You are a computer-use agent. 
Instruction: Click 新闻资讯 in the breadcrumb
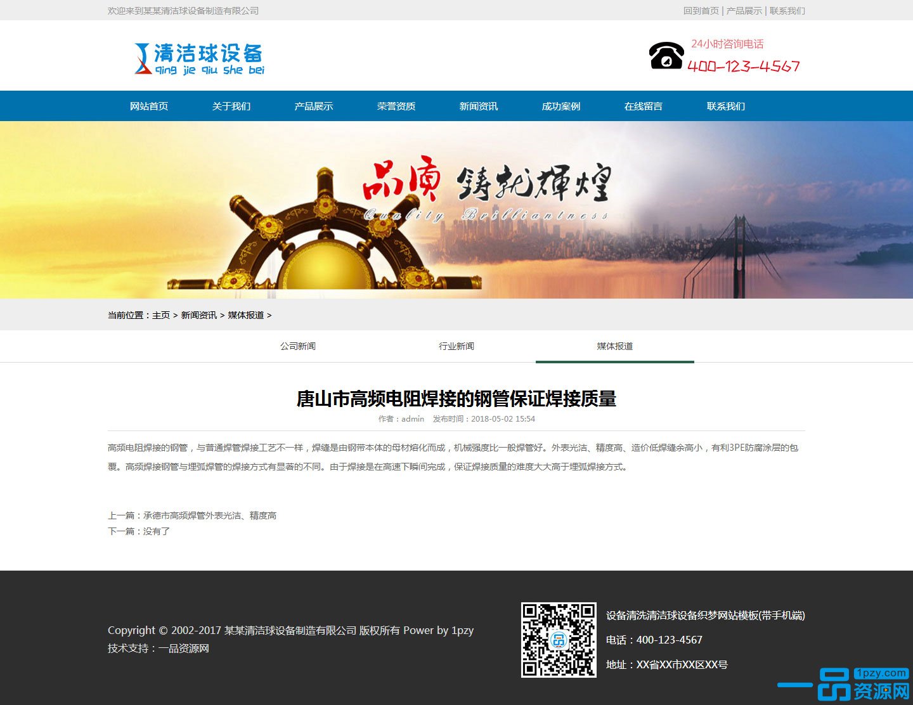coord(199,315)
